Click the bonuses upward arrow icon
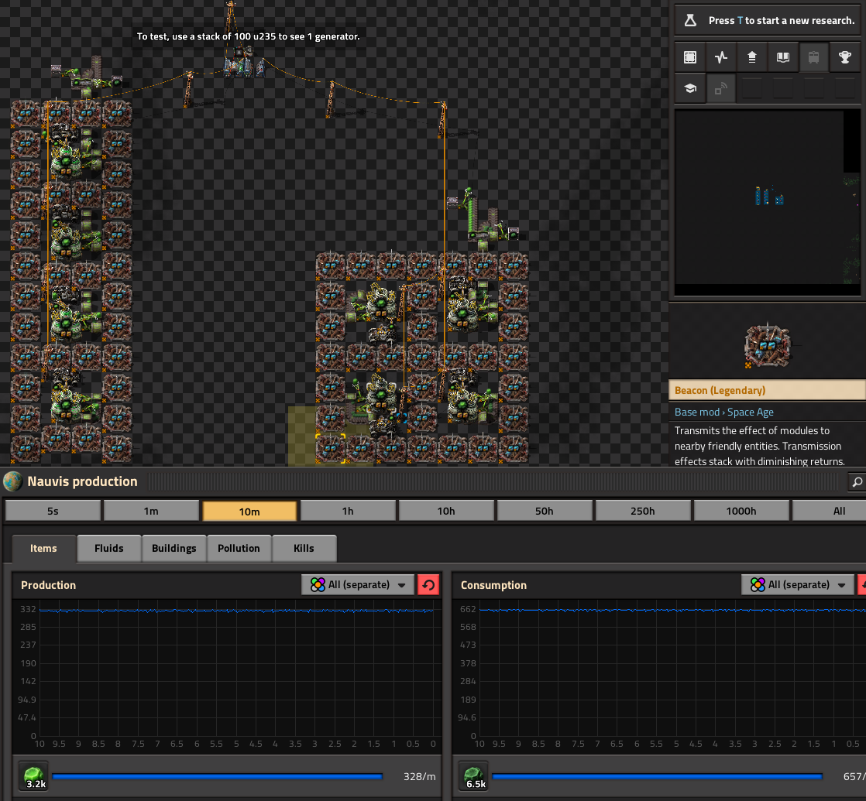The image size is (866, 801). 751,57
